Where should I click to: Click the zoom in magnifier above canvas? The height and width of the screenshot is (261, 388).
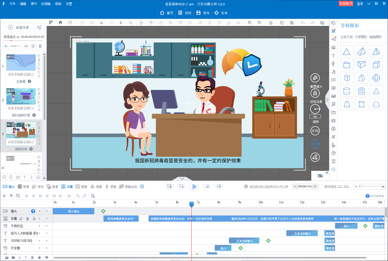[x=250, y=23]
